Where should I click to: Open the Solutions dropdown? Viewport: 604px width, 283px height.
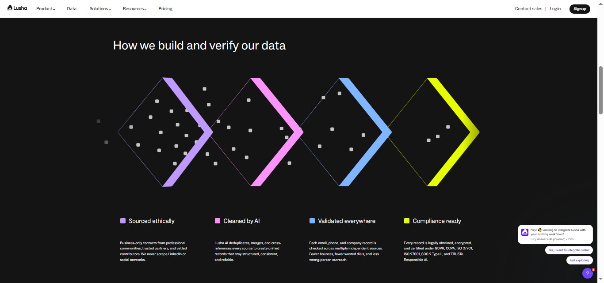tap(99, 8)
